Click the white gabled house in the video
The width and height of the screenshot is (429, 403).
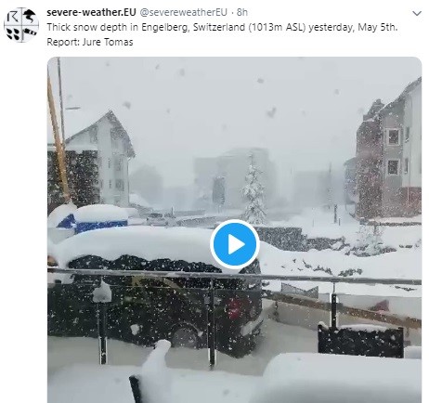pos(99,160)
